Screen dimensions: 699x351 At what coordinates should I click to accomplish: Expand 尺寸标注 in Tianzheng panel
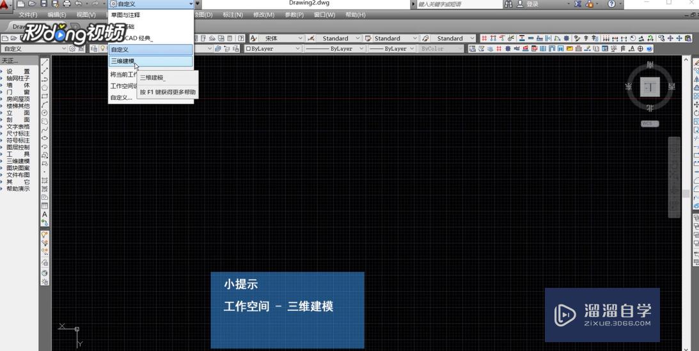pos(18,133)
